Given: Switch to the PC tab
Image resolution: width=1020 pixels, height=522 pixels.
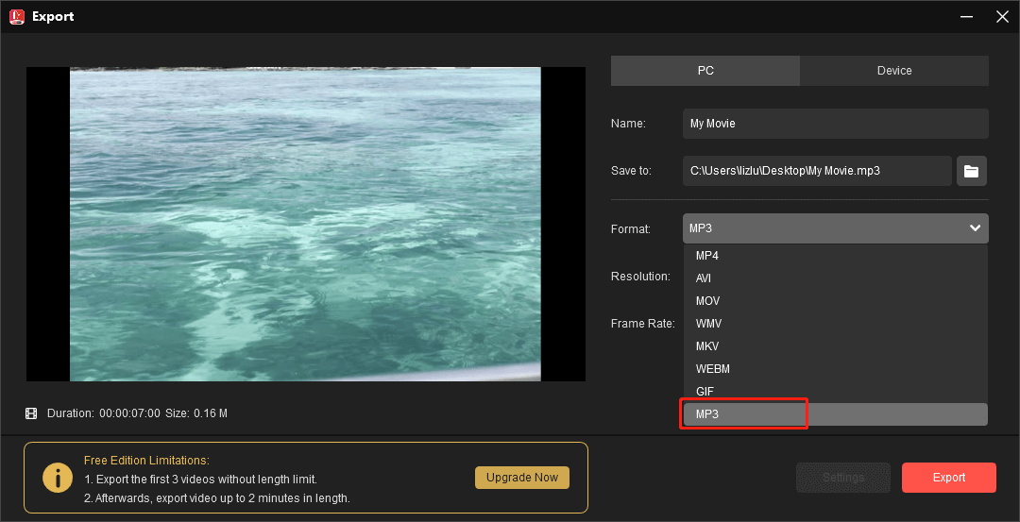Looking at the screenshot, I should tap(705, 71).
